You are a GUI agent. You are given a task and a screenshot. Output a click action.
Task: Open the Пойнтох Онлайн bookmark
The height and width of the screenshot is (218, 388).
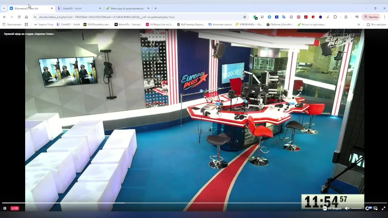click(x=280, y=25)
